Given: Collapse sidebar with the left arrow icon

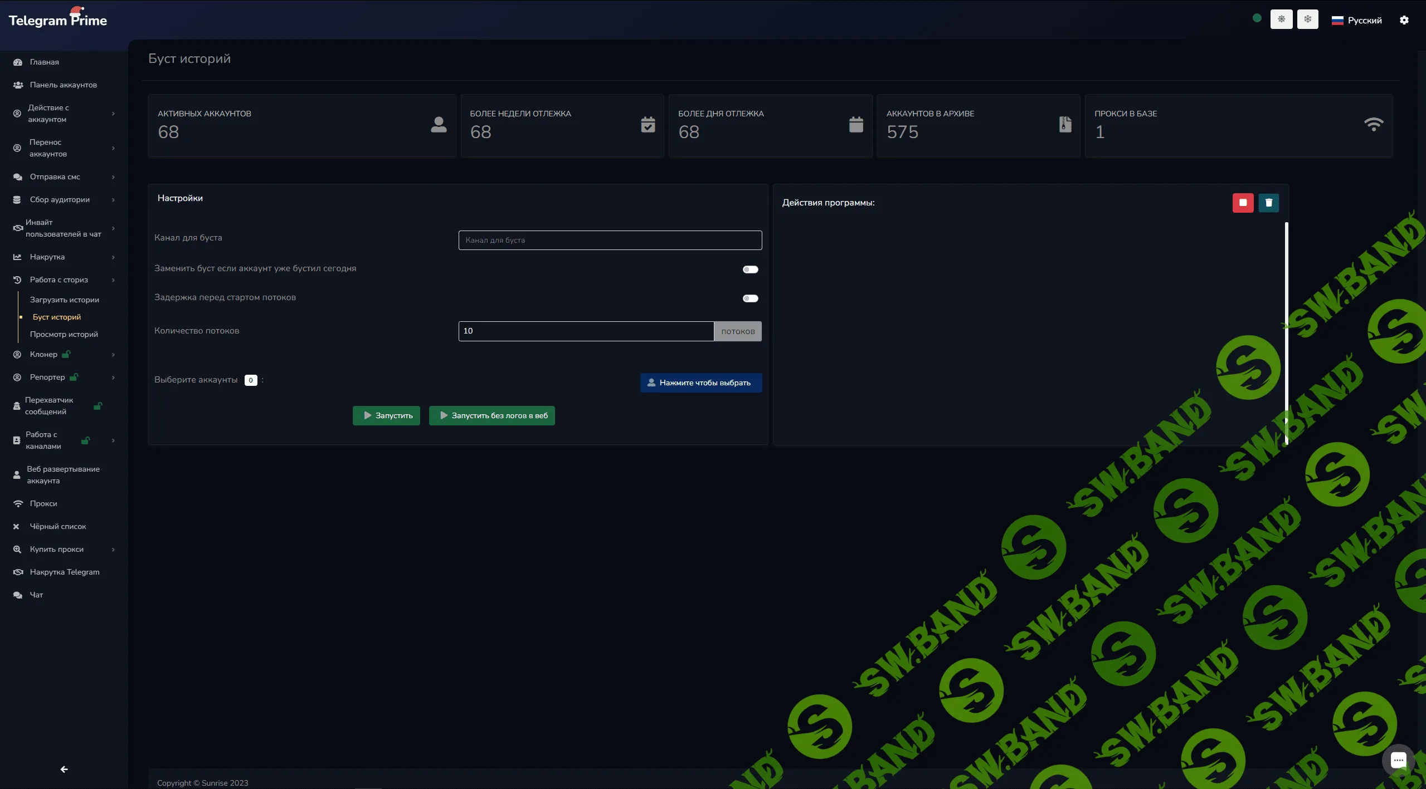Looking at the screenshot, I should 64,769.
